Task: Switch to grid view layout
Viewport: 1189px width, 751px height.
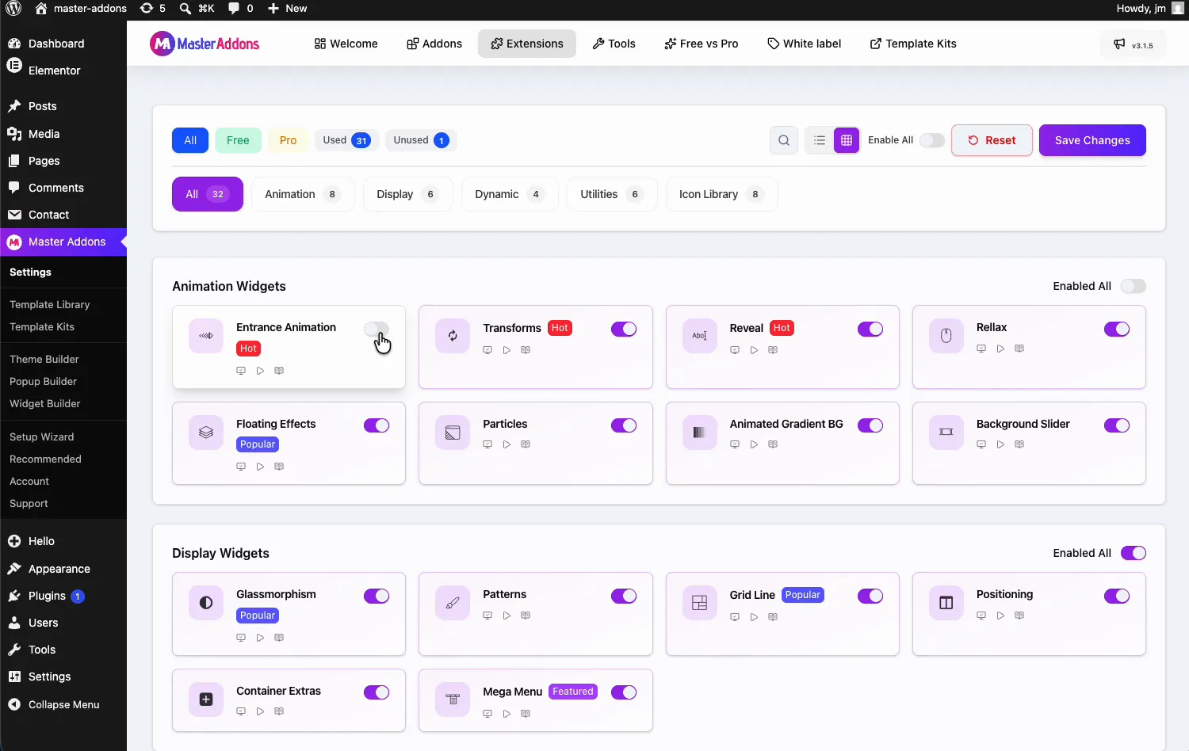Action: click(x=847, y=140)
